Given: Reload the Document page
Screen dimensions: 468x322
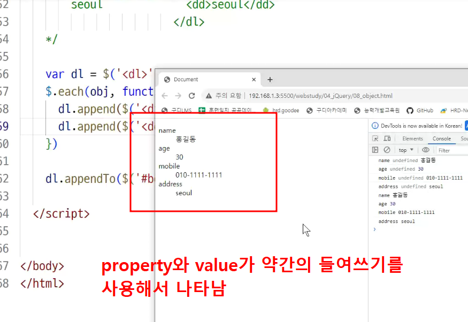Looking at the screenshot, I should (191, 96).
